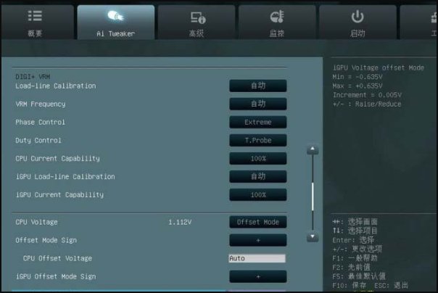Click the scrollbar up arrow

point(313,150)
